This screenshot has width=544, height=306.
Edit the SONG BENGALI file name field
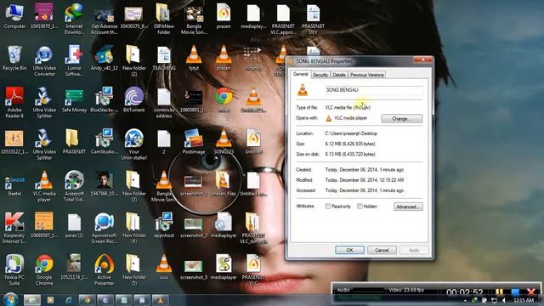(x=374, y=90)
